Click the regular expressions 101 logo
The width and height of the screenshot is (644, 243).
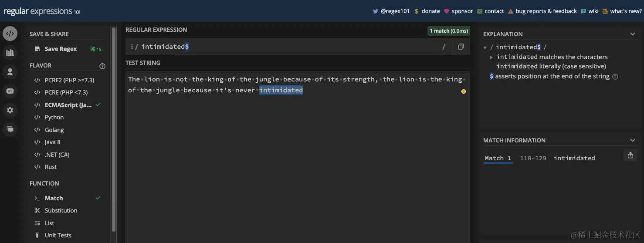42,11
